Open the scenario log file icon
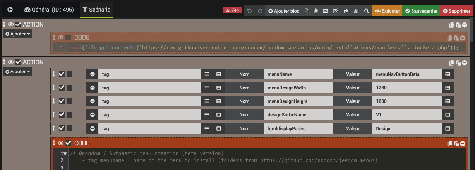The width and height of the screenshot is (475, 170). tap(306, 11)
